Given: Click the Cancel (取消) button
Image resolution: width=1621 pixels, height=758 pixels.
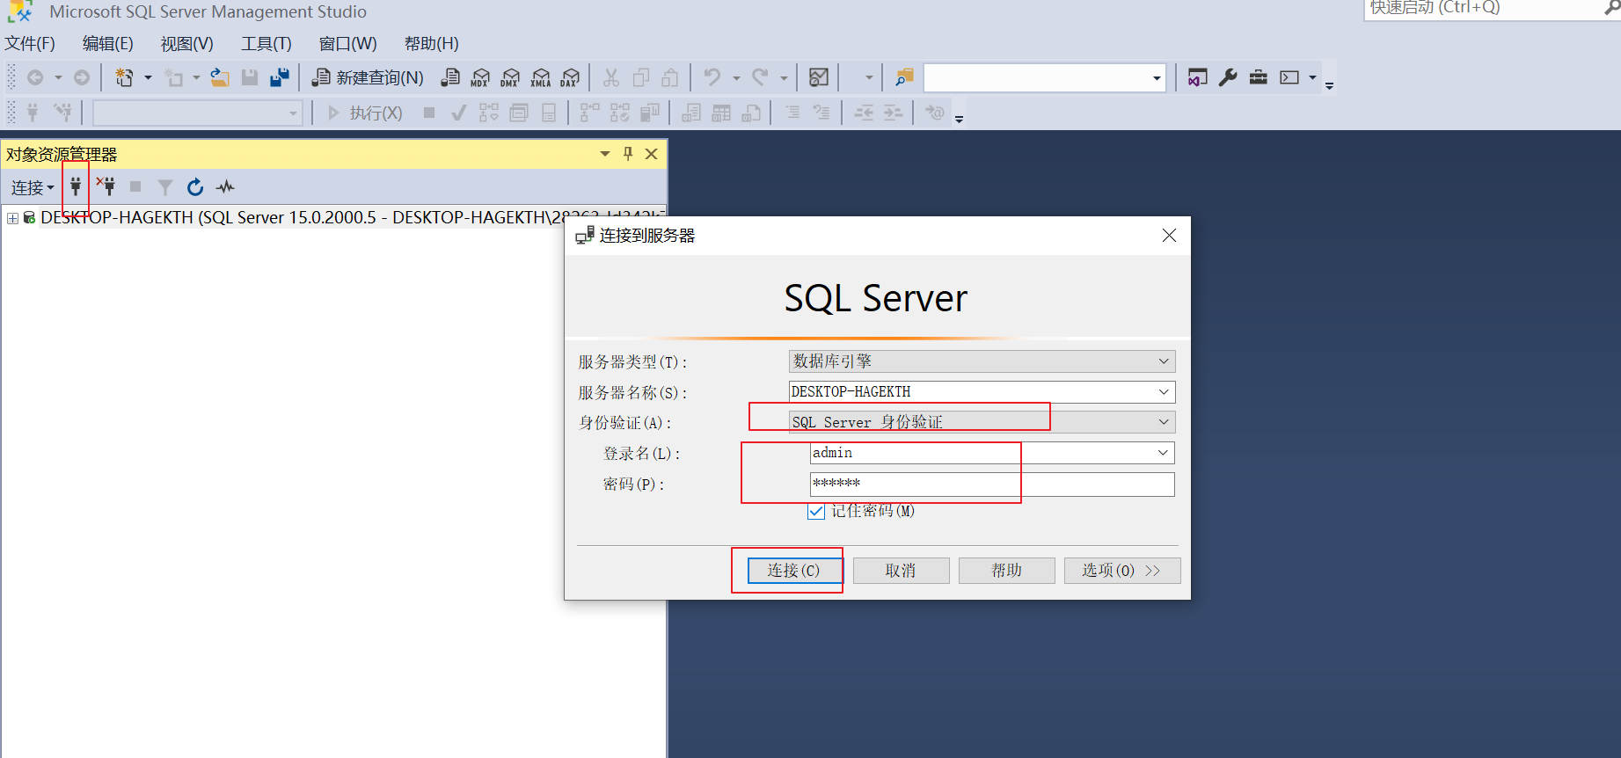Looking at the screenshot, I should pos(901,571).
